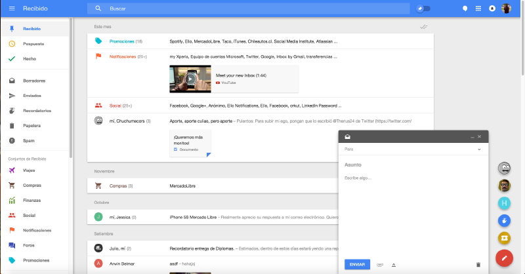Click the text formatting underlined A button
The height and width of the screenshot is (274, 525).
click(394, 264)
